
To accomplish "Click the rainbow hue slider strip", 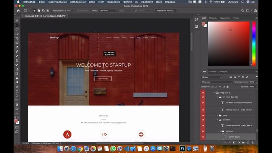I will [x=254, y=43].
